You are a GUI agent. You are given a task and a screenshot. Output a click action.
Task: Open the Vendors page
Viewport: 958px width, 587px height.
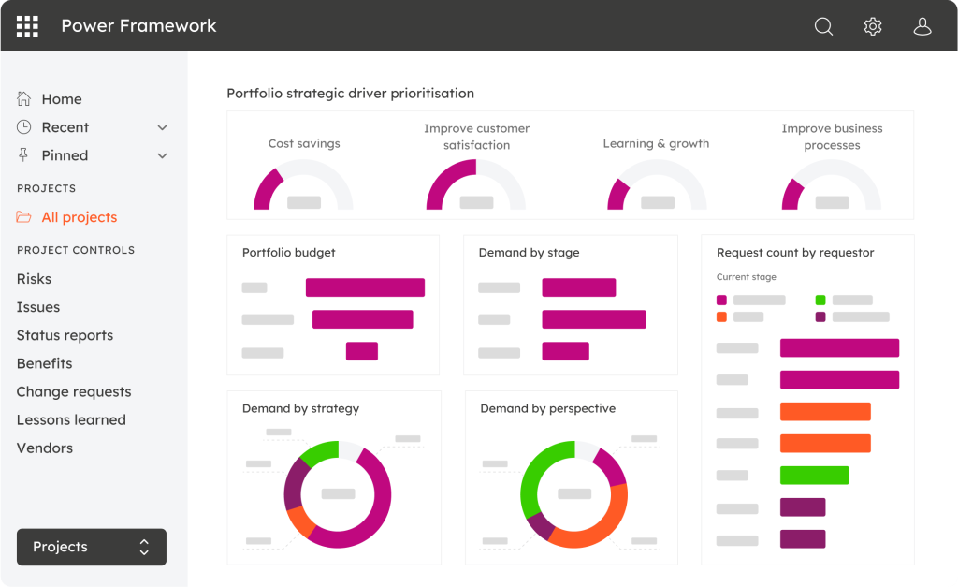[44, 448]
